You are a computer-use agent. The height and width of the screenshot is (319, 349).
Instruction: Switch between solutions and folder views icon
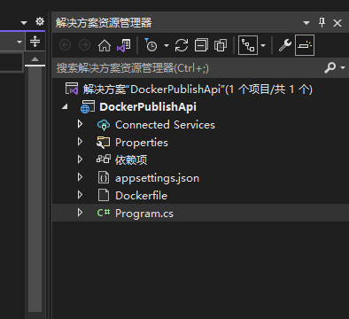point(124,45)
